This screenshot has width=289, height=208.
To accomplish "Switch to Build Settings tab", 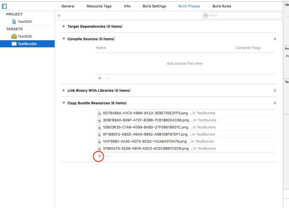I will click(x=154, y=6).
